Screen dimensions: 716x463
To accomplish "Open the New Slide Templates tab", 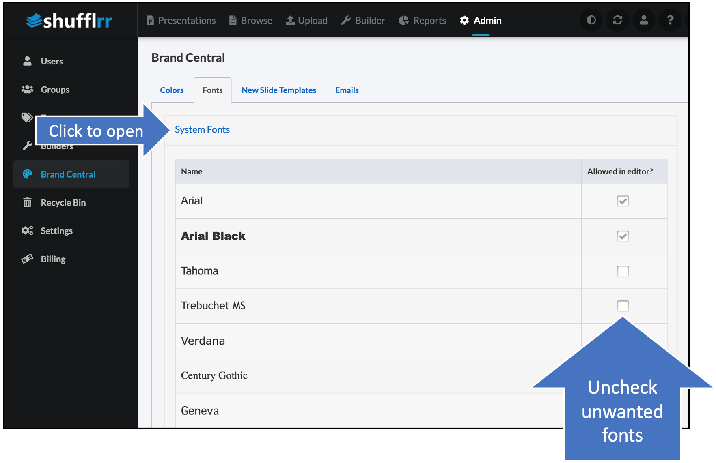I will pos(279,90).
